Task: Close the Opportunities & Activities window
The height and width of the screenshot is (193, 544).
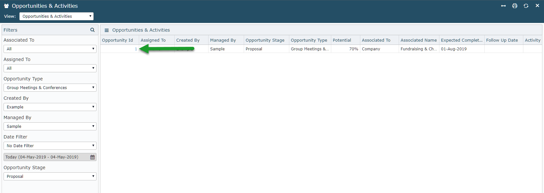Action: (x=537, y=5)
